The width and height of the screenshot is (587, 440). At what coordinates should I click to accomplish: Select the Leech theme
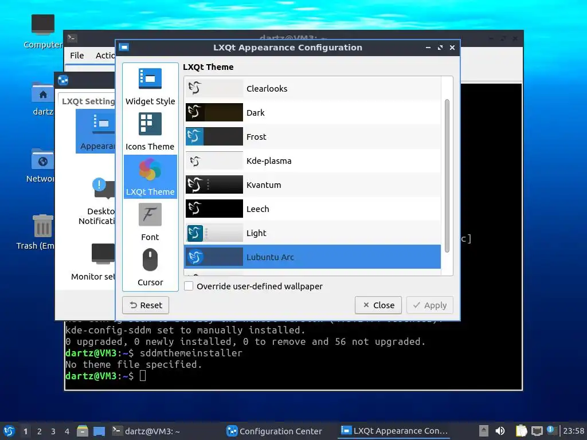pos(312,209)
